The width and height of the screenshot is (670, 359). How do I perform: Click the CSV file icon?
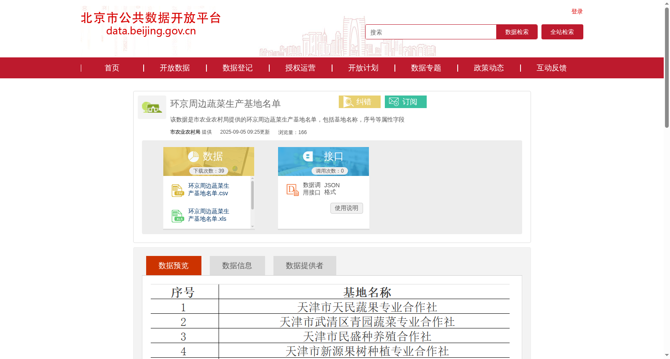tap(178, 190)
